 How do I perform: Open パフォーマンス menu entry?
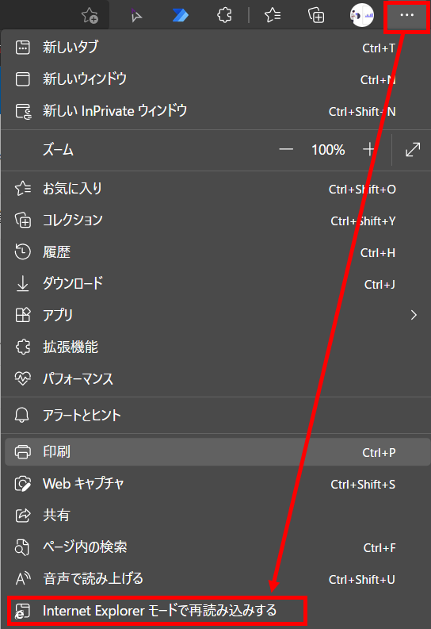(215, 378)
